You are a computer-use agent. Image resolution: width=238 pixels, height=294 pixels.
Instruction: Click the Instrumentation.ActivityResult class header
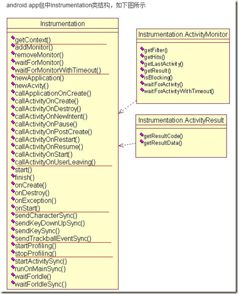click(181, 120)
